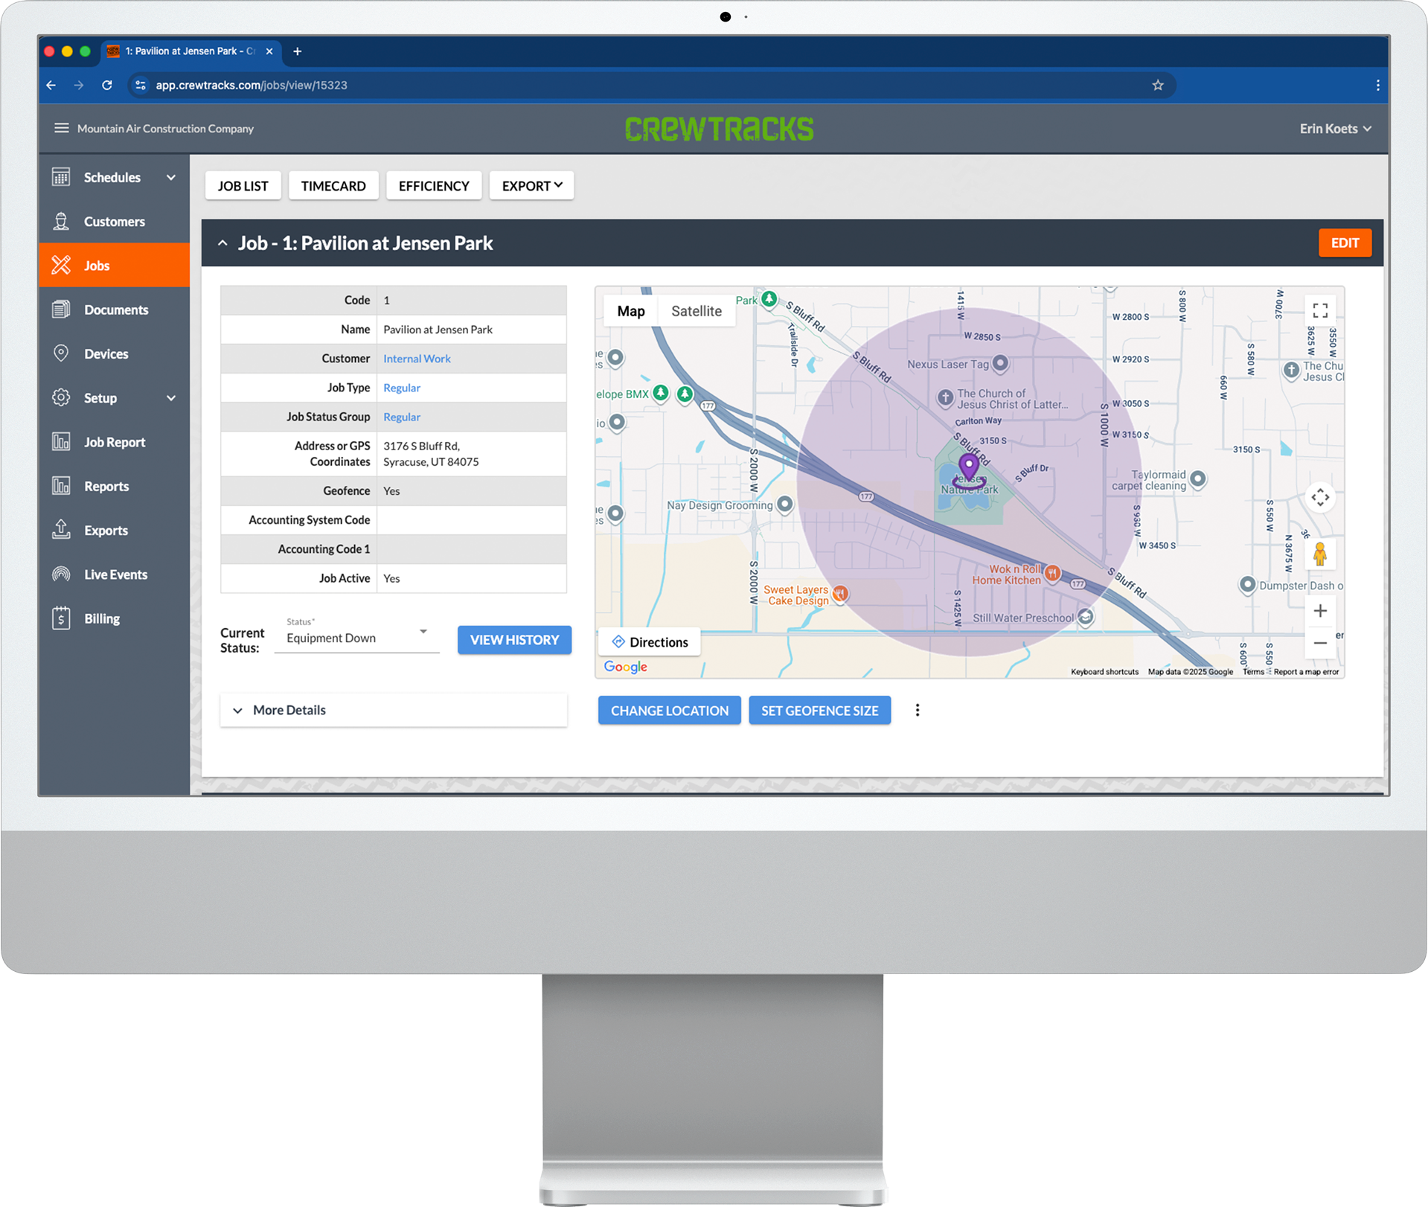This screenshot has height=1207, width=1428.
Task: Open the three-dot map options menu
Action: coord(917,710)
